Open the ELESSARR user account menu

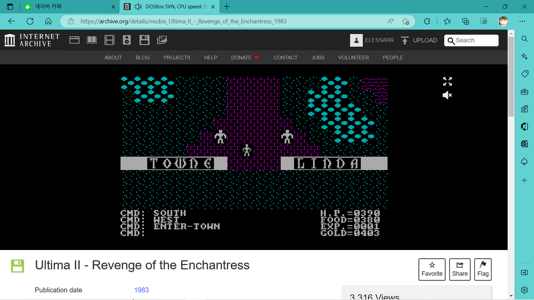pyautogui.click(x=372, y=40)
